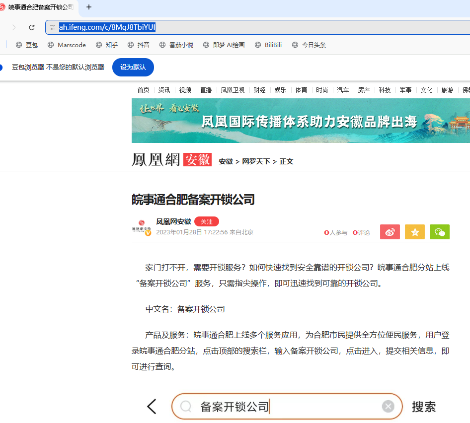
Task: Open 旅游 in site navigation
Action: tap(447, 90)
